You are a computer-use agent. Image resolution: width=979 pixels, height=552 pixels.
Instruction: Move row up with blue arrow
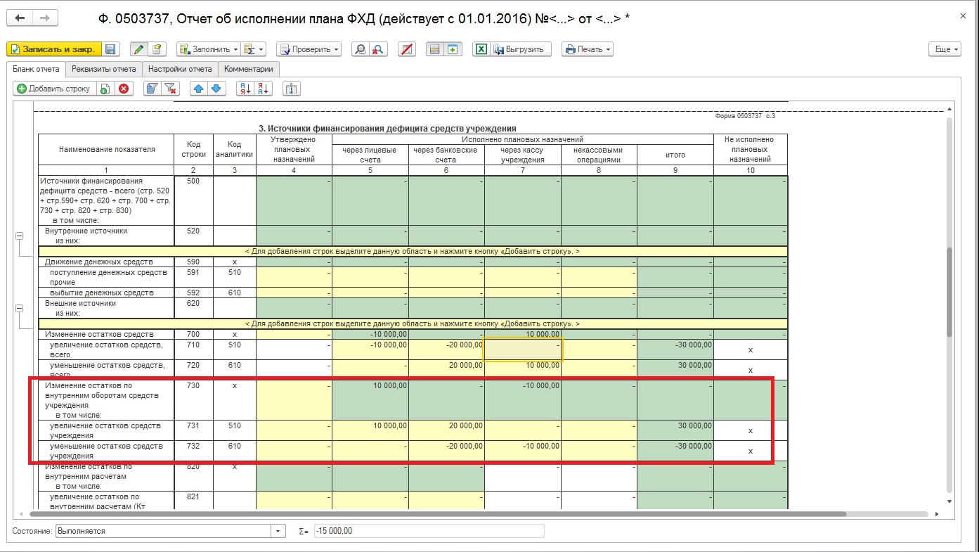click(199, 89)
